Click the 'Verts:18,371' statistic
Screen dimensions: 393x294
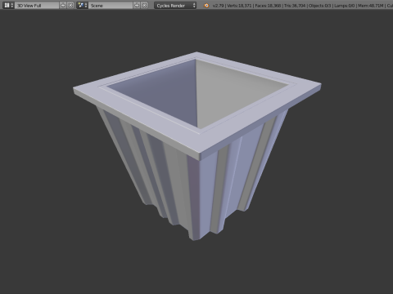239,6
